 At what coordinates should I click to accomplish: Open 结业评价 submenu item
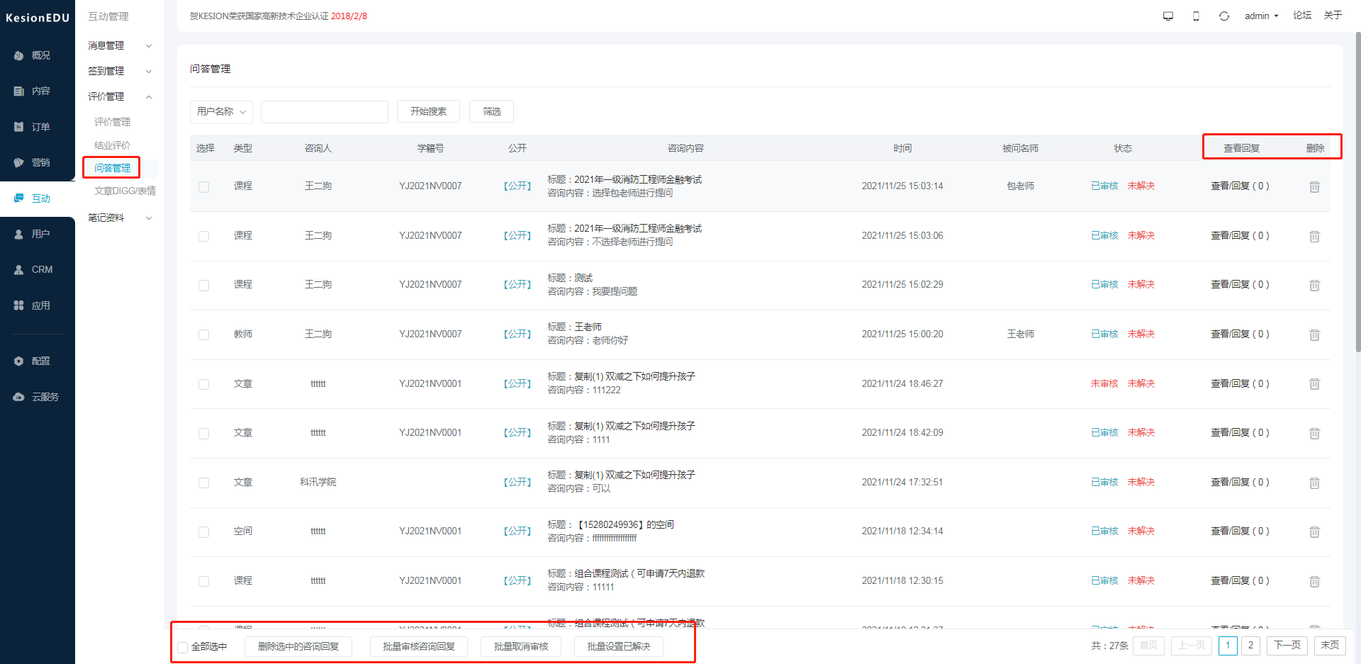113,145
